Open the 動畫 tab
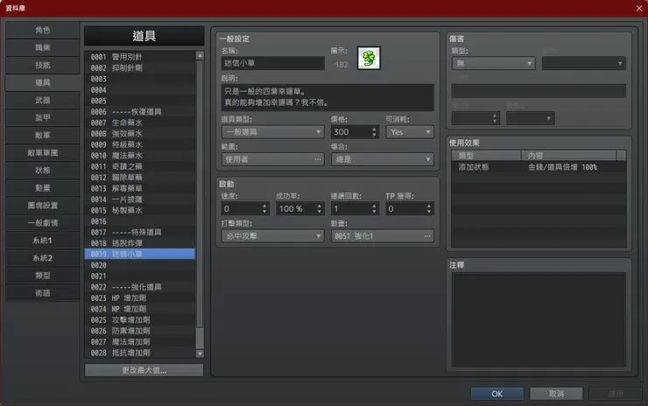Viewport: 648px width, 406px height. [43, 188]
